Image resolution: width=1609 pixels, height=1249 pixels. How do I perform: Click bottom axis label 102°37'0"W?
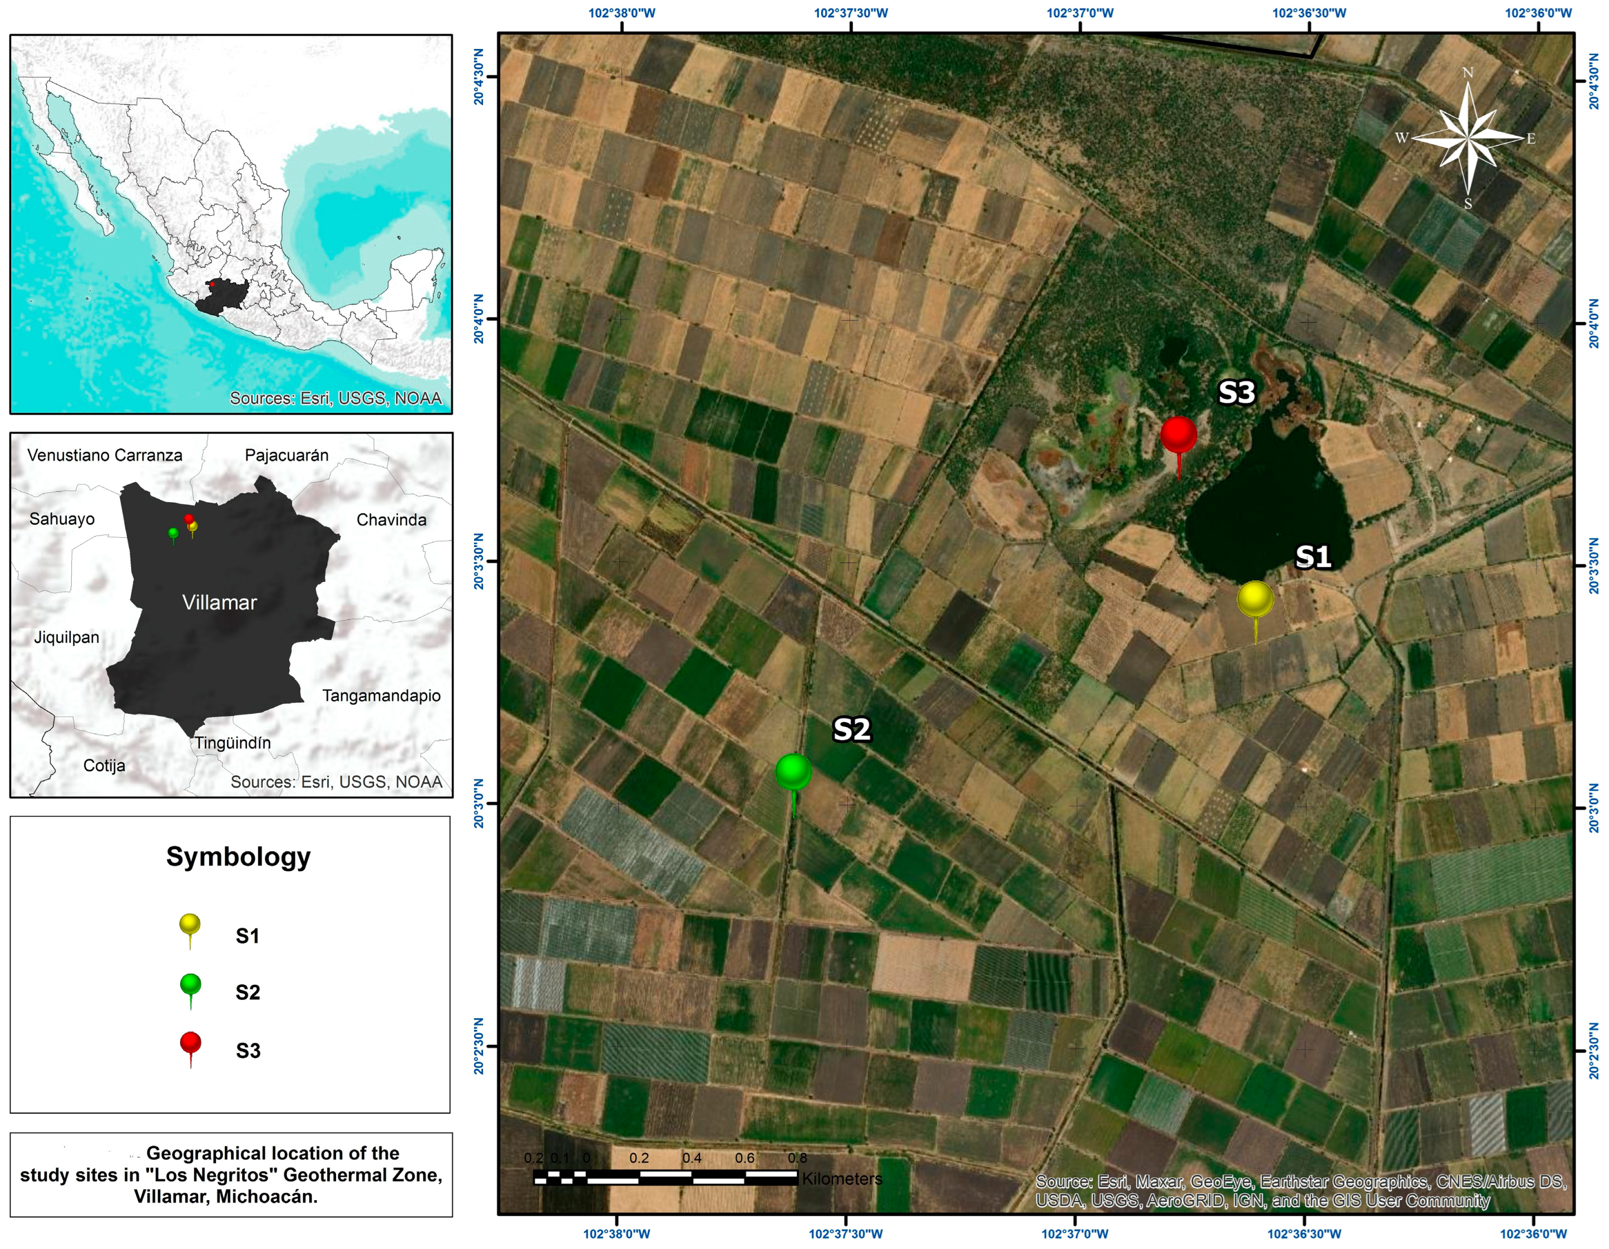click(x=1075, y=1233)
